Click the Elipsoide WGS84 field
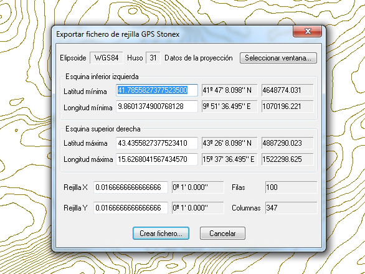Viewport: 365px width, 274px height. [107, 58]
